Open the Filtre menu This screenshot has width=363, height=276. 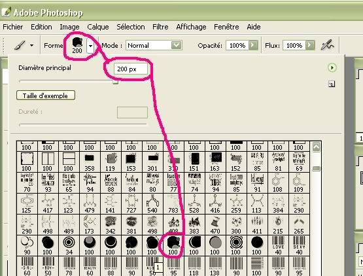point(160,27)
